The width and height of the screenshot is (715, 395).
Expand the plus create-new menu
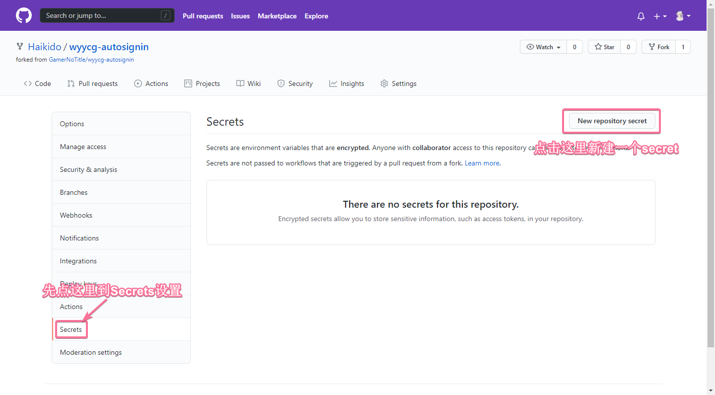[660, 16]
